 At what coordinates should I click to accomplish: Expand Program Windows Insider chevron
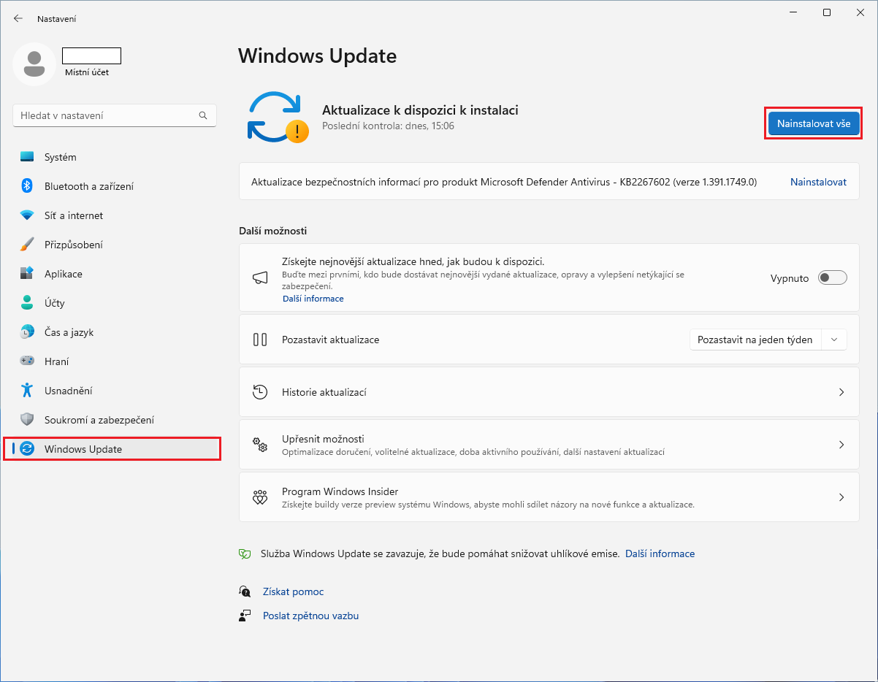pos(841,497)
